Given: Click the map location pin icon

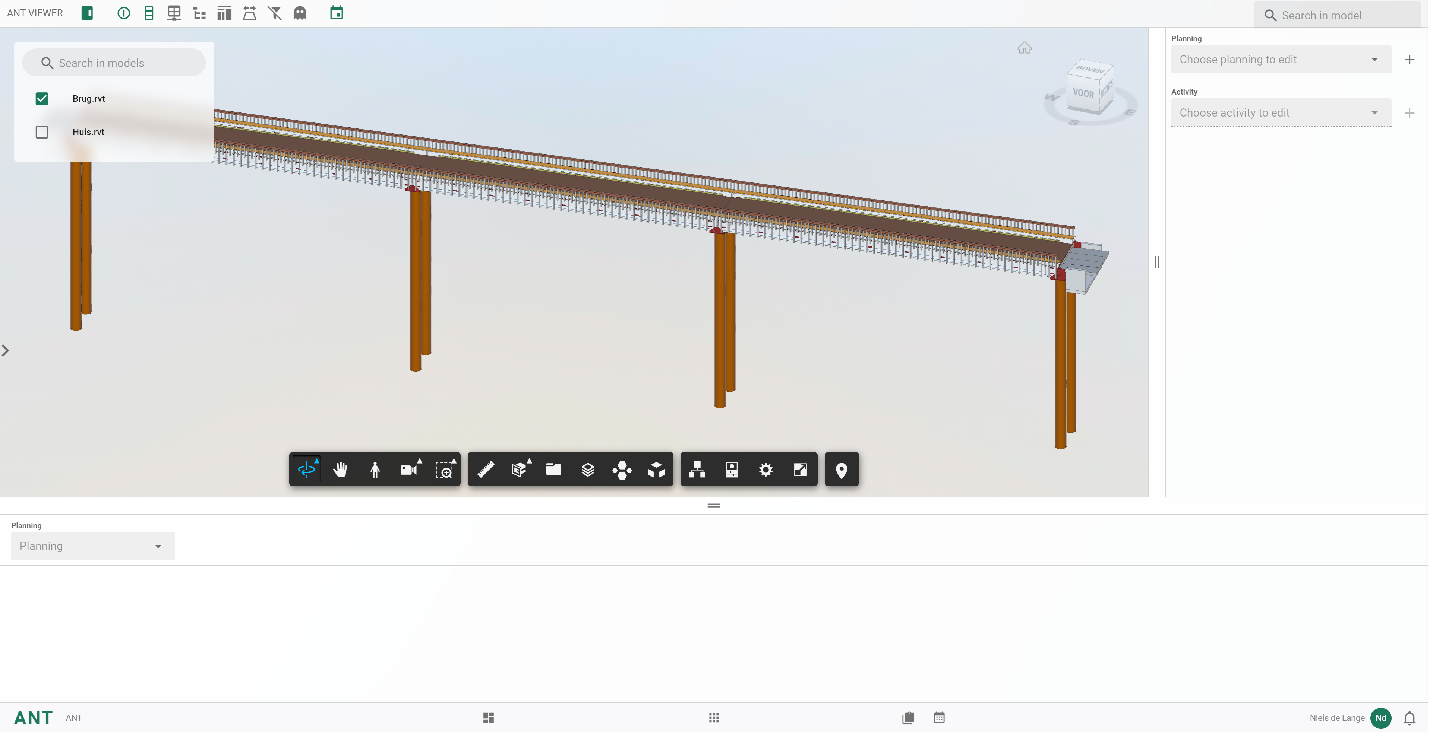Looking at the screenshot, I should click(x=841, y=470).
